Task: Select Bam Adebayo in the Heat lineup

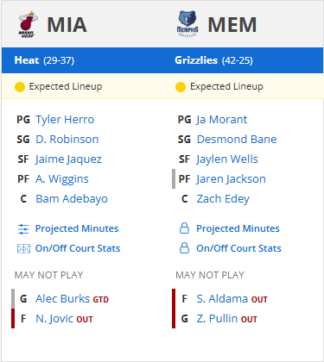Action: pyautogui.click(x=72, y=199)
